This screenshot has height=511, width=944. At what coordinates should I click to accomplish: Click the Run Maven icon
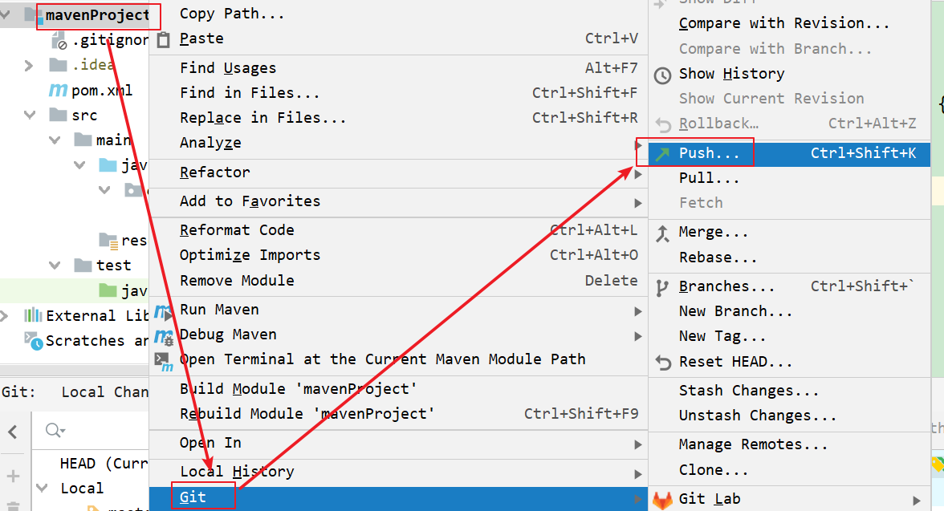click(x=164, y=310)
